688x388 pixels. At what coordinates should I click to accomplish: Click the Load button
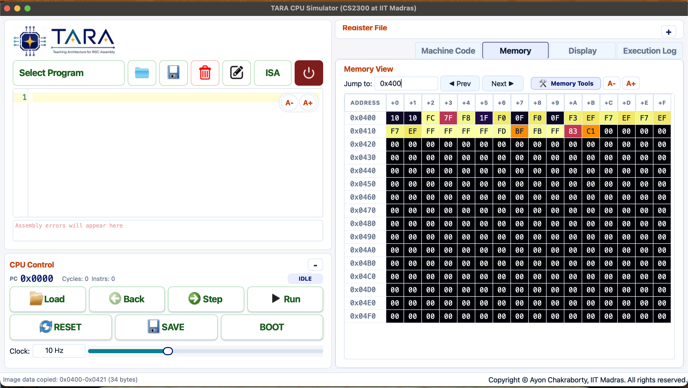point(48,299)
